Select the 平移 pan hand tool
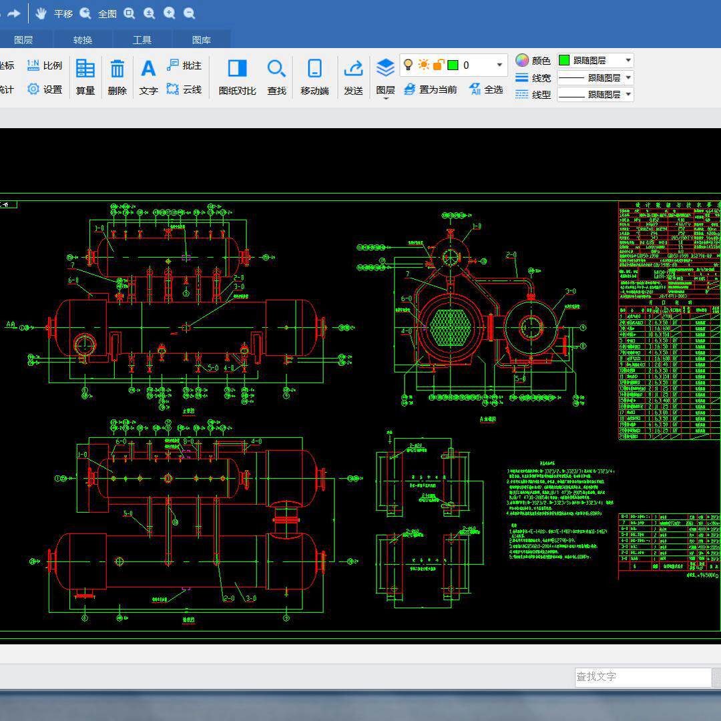 point(41,13)
